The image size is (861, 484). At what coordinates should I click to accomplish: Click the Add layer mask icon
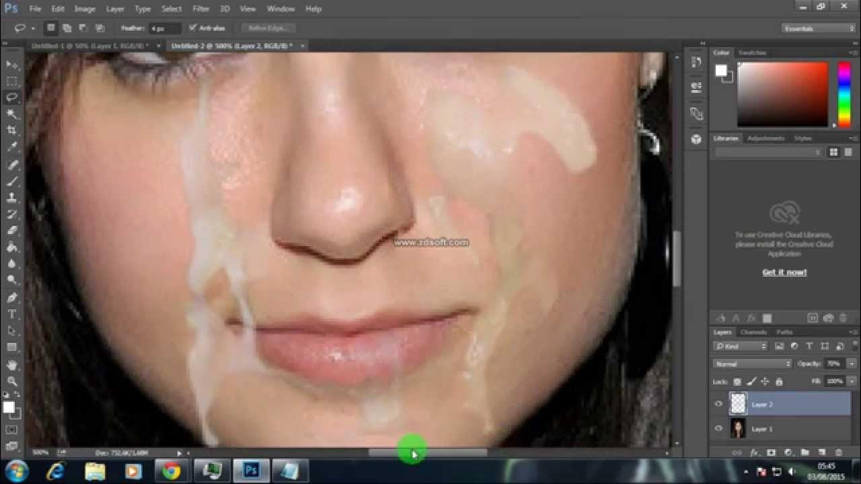pos(771,452)
